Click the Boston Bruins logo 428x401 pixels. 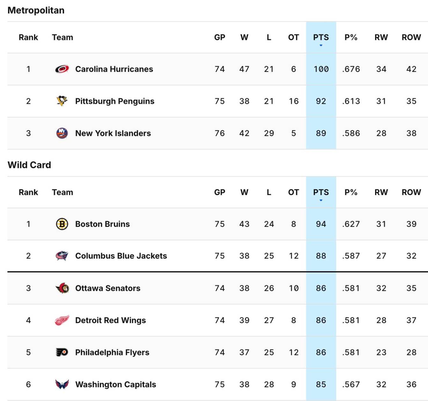(62, 224)
